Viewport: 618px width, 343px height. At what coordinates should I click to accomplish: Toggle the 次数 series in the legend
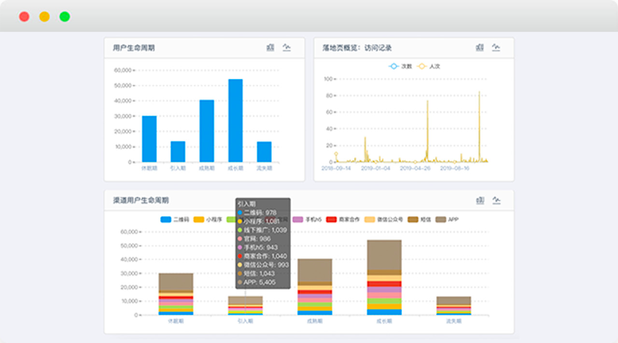coord(400,66)
